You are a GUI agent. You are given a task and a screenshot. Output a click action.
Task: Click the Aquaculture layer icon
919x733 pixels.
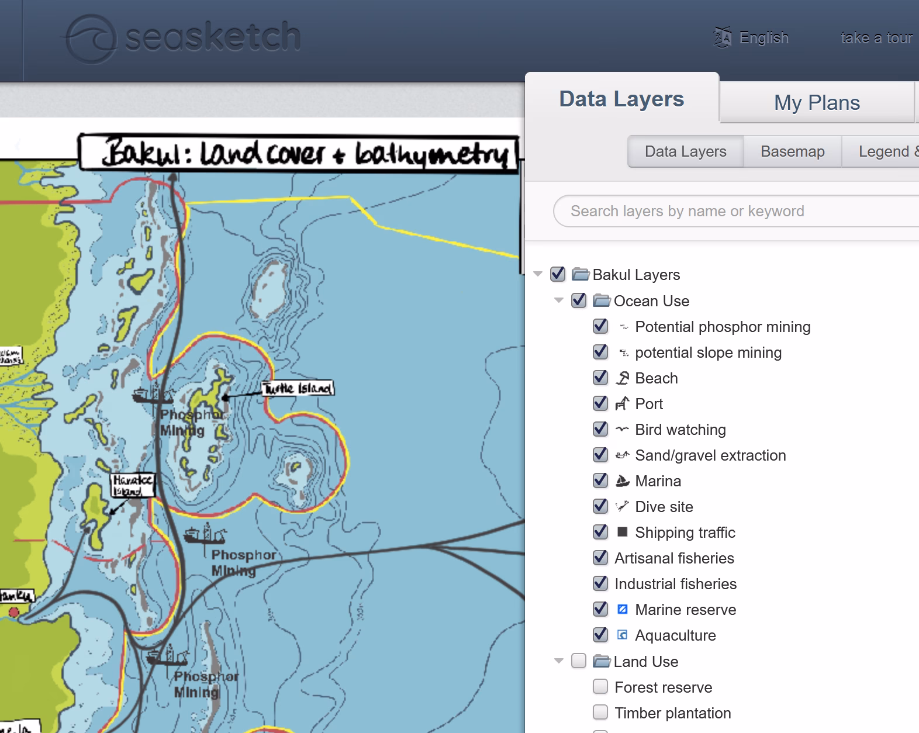coord(623,635)
